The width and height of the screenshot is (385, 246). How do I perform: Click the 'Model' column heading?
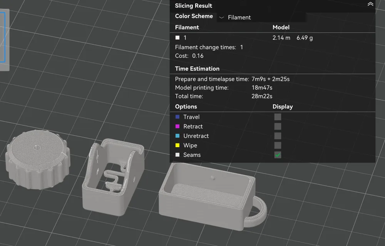[x=281, y=27]
